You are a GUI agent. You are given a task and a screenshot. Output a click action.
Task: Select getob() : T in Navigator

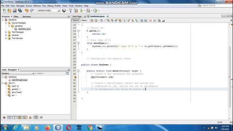click(x=16, y=89)
